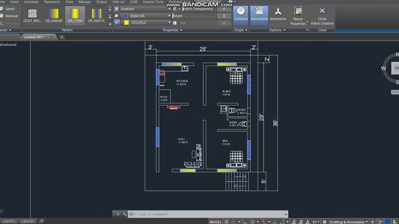Toggle the Annotative hatch option
The width and height of the screenshot is (399, 224).
tap(278, 15)
